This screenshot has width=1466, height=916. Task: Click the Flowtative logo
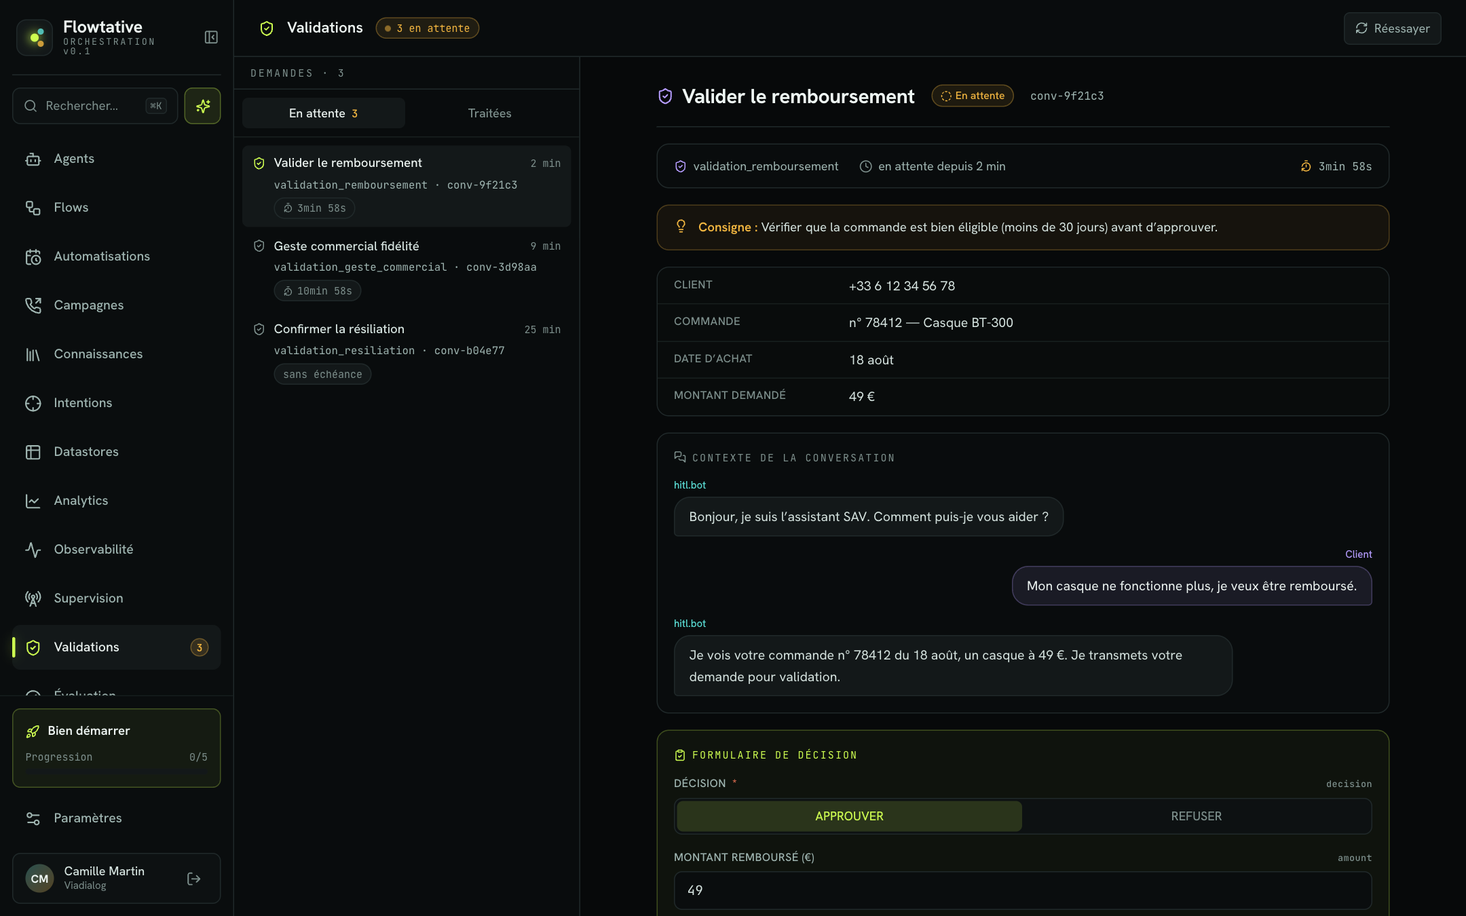click(x=35, y=37)
